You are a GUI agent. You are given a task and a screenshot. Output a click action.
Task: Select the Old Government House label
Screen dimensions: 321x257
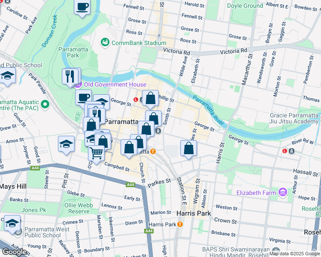coord(115,84)
